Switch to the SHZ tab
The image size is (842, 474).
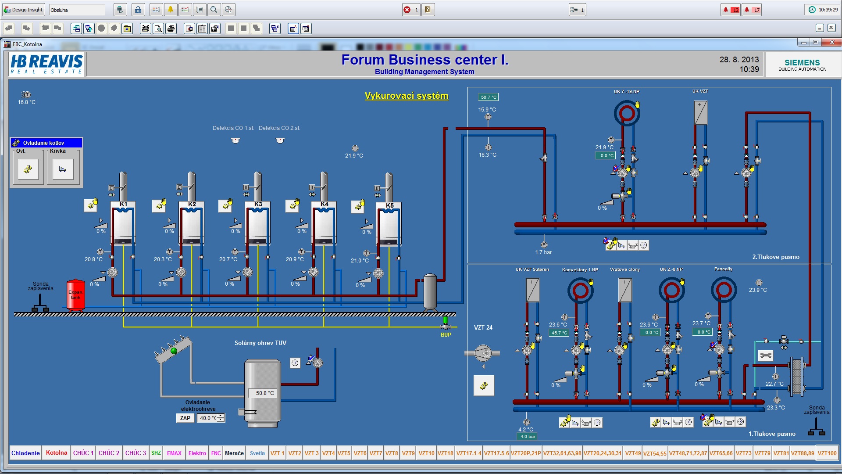pyautogui.click(x=156, y=453)
